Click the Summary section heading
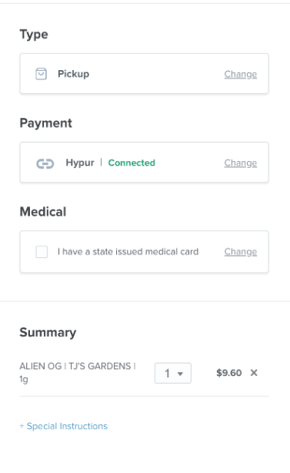This screenshot has height=473, width=290. (48, 333)
